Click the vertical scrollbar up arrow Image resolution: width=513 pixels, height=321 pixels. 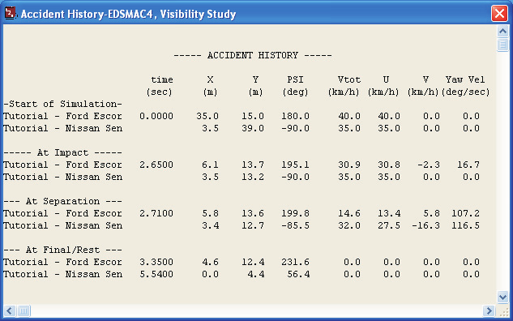click(x=502, y=32)
